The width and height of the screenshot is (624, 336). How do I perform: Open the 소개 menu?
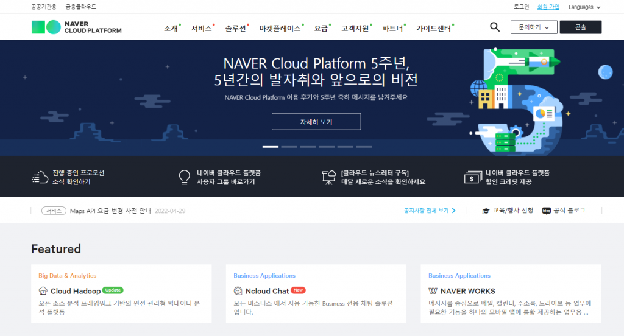(x=171, y=28)
